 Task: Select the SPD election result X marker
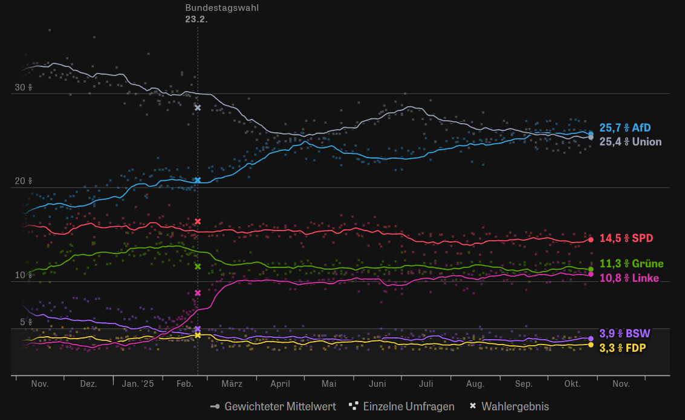point(198,221)
